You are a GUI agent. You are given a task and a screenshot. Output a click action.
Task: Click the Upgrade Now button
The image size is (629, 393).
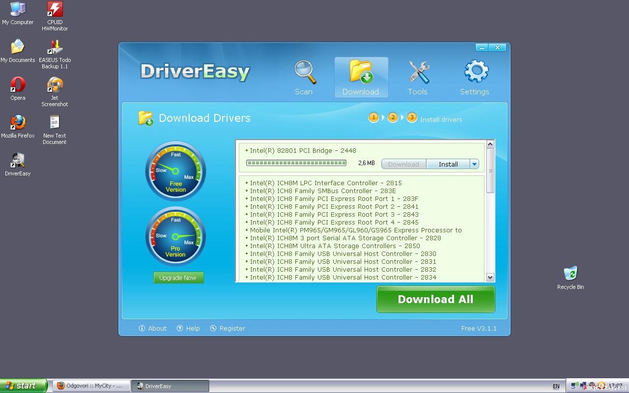178,278
